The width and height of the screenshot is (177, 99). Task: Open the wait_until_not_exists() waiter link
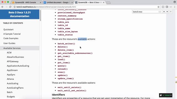click(72, 90)
